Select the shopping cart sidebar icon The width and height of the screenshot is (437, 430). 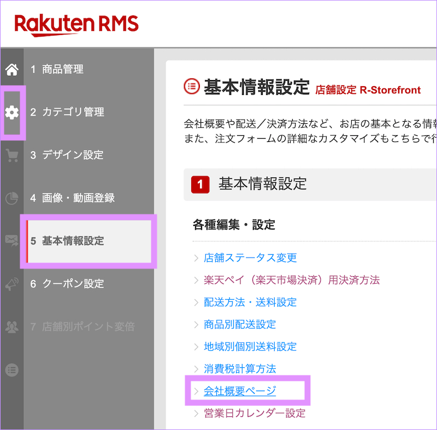pos(12,156)
